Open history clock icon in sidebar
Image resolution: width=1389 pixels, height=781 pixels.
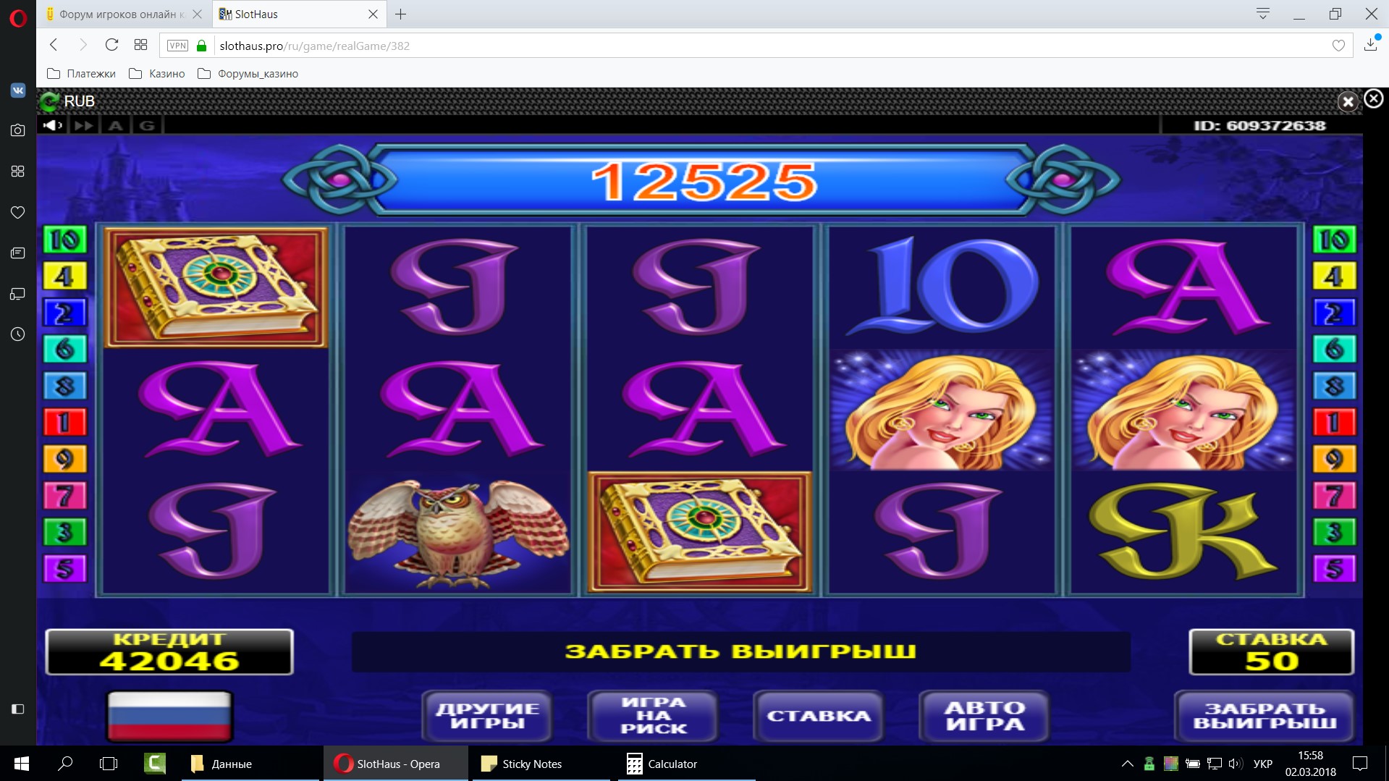[x=18, y=334]
